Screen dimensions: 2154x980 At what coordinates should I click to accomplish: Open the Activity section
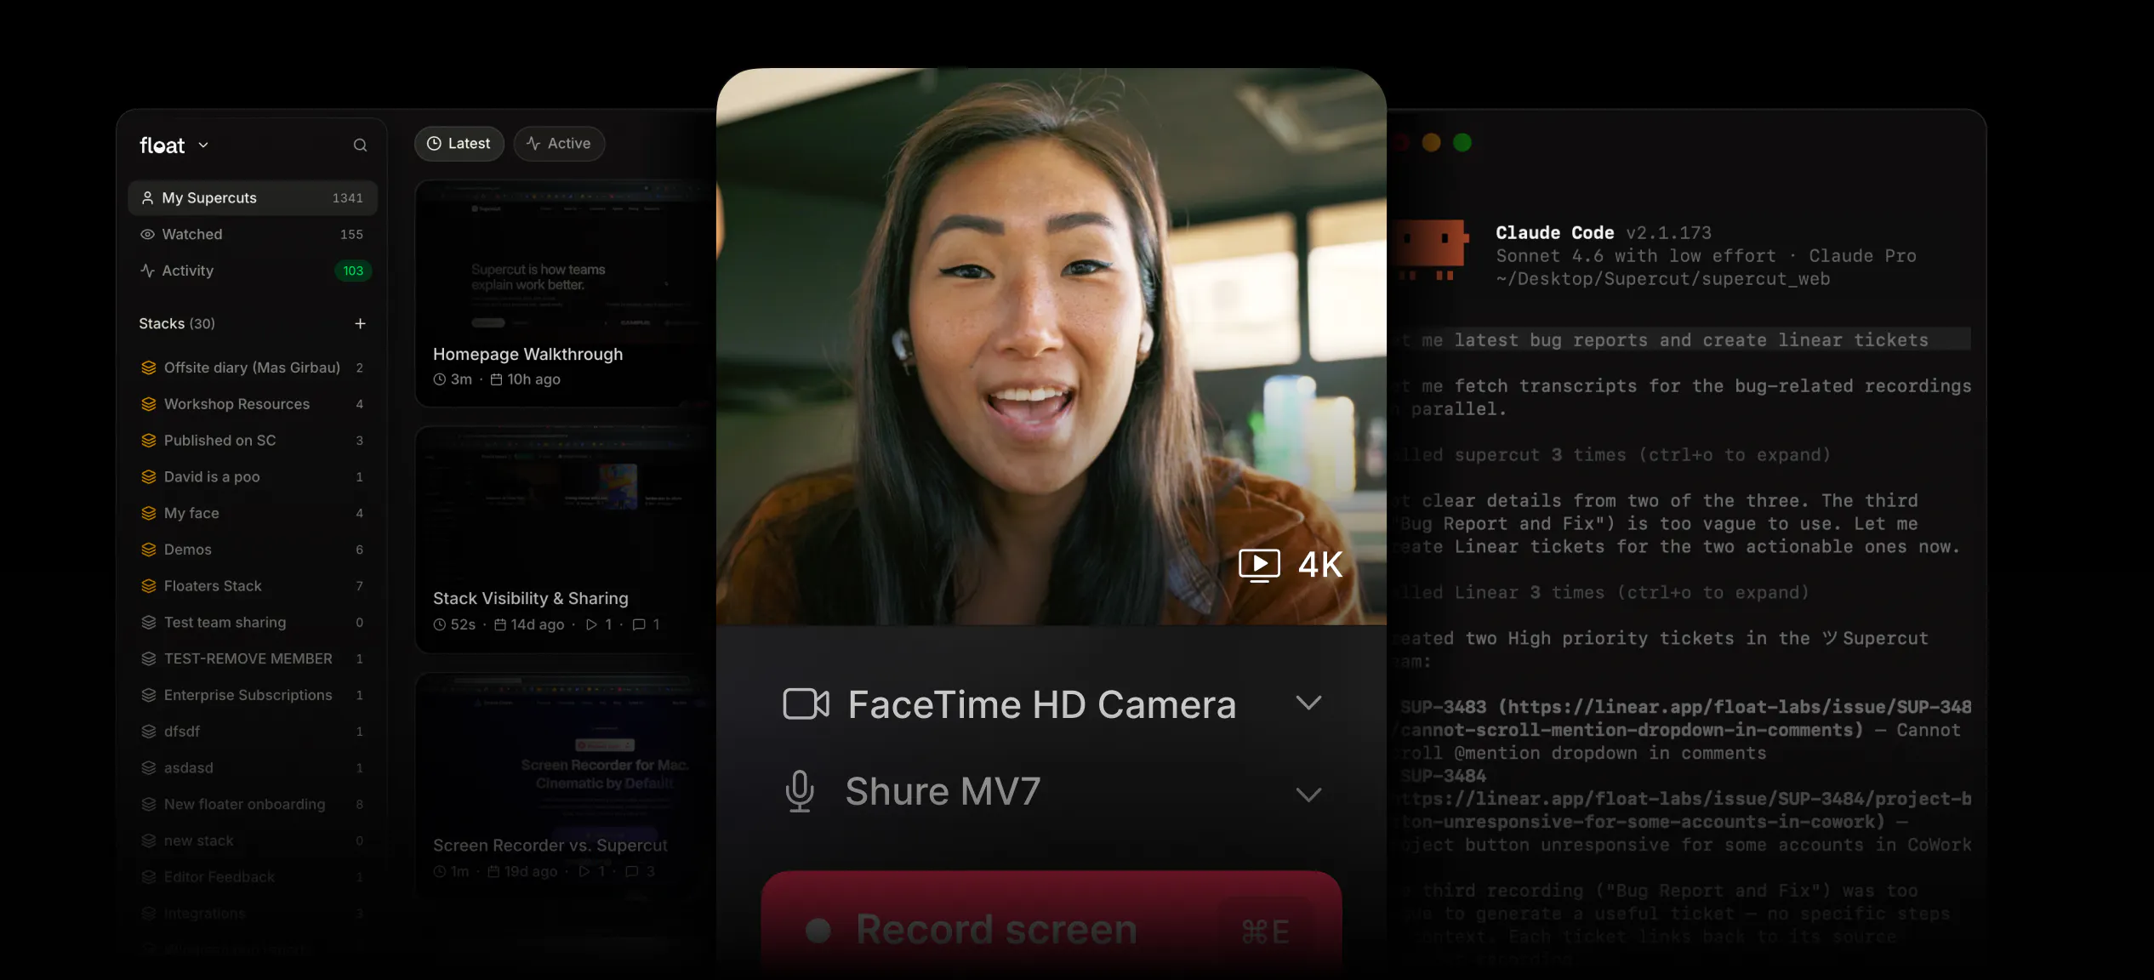pos(253,271)
